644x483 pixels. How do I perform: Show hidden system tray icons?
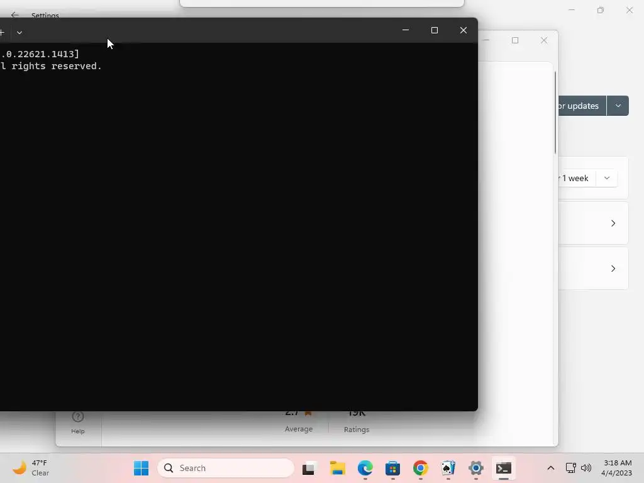click(551, 468)
